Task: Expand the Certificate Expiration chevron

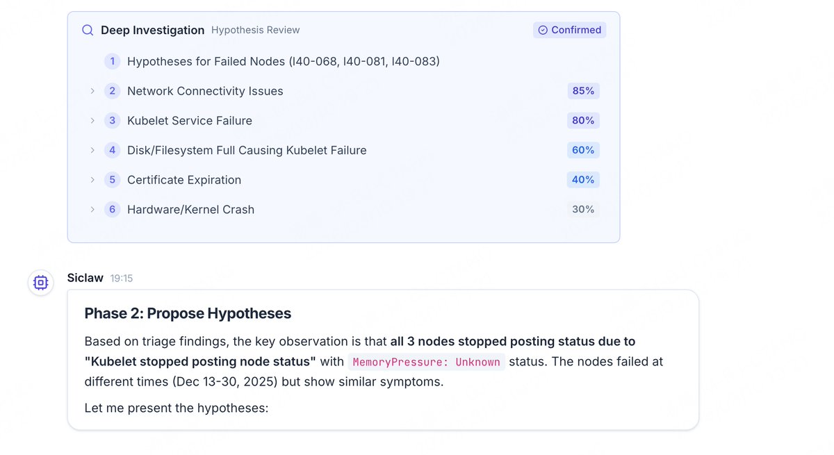Action: tap(92, 179)
